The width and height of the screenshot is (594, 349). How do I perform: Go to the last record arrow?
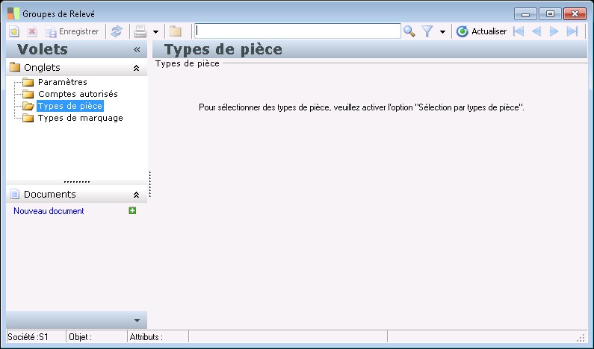pos(572,31)
